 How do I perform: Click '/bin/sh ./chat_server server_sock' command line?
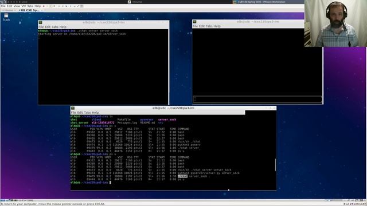pos(204,170)
